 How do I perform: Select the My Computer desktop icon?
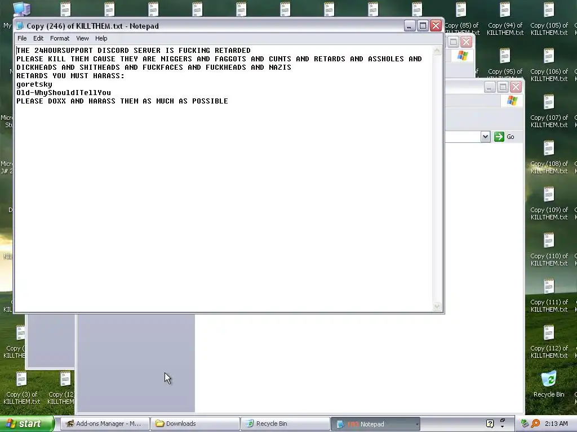pyautogui.click(x=21, y=9)
